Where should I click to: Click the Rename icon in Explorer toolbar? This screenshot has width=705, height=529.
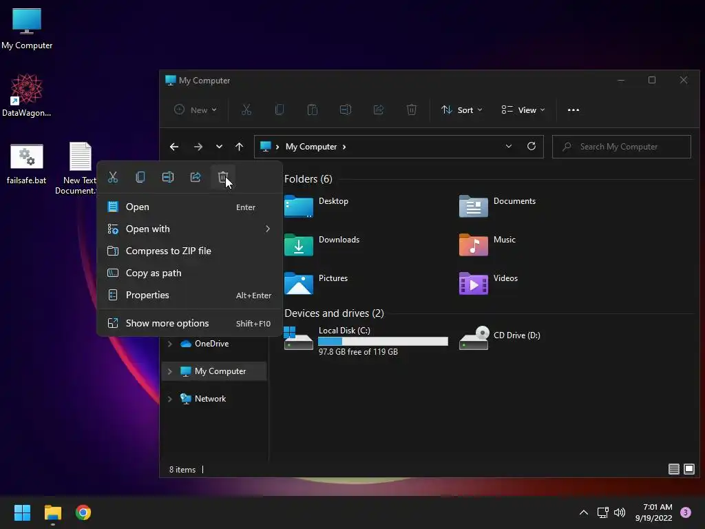(x=346, y=110)
